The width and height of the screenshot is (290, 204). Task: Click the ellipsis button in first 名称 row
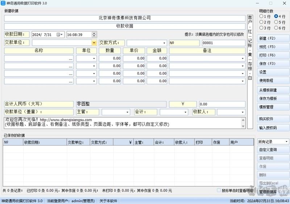(x=70, y=58)
